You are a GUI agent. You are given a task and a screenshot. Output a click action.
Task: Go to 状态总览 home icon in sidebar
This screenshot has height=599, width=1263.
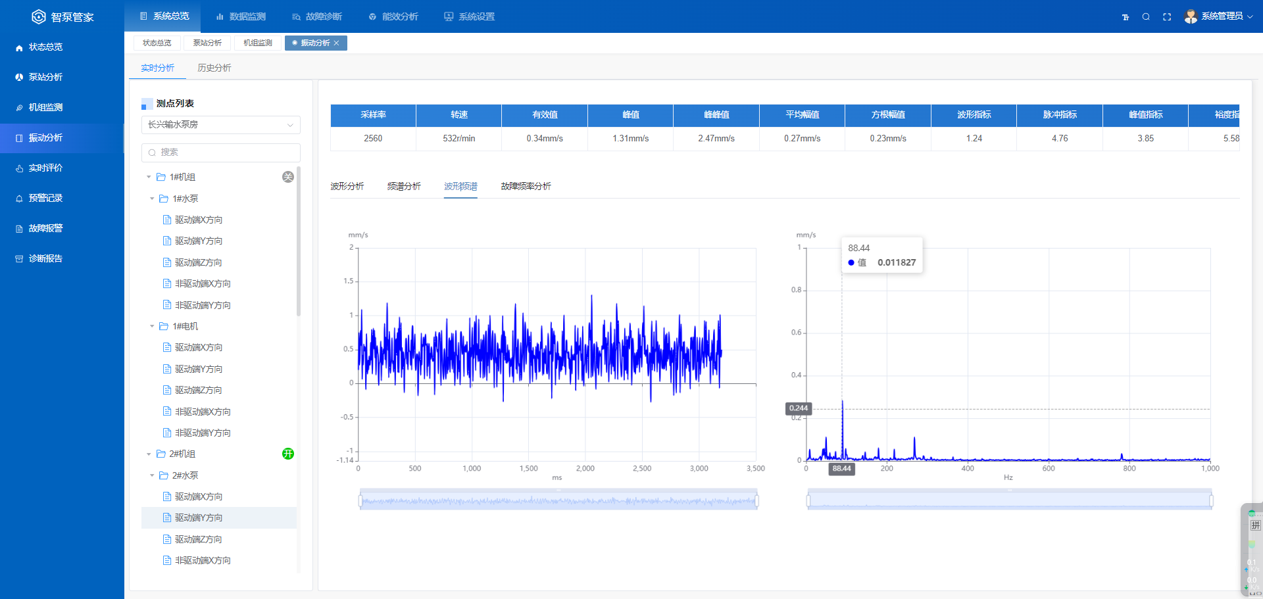click(x=19, y=47)
